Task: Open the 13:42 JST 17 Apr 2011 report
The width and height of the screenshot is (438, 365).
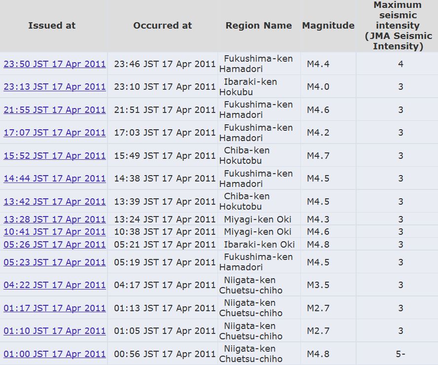Action: (x=54, y=201)
